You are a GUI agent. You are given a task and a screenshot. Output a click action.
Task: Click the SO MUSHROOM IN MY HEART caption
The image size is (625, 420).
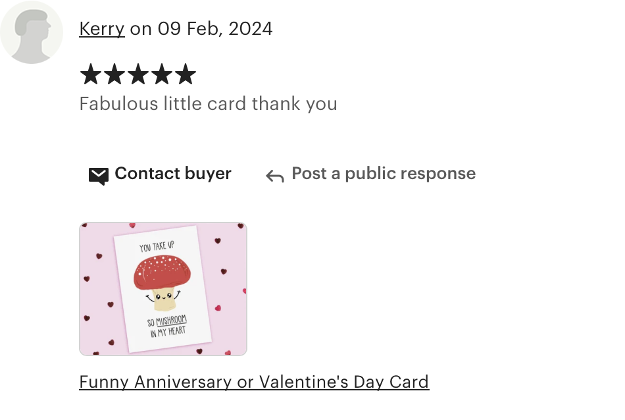coord(167,326)
